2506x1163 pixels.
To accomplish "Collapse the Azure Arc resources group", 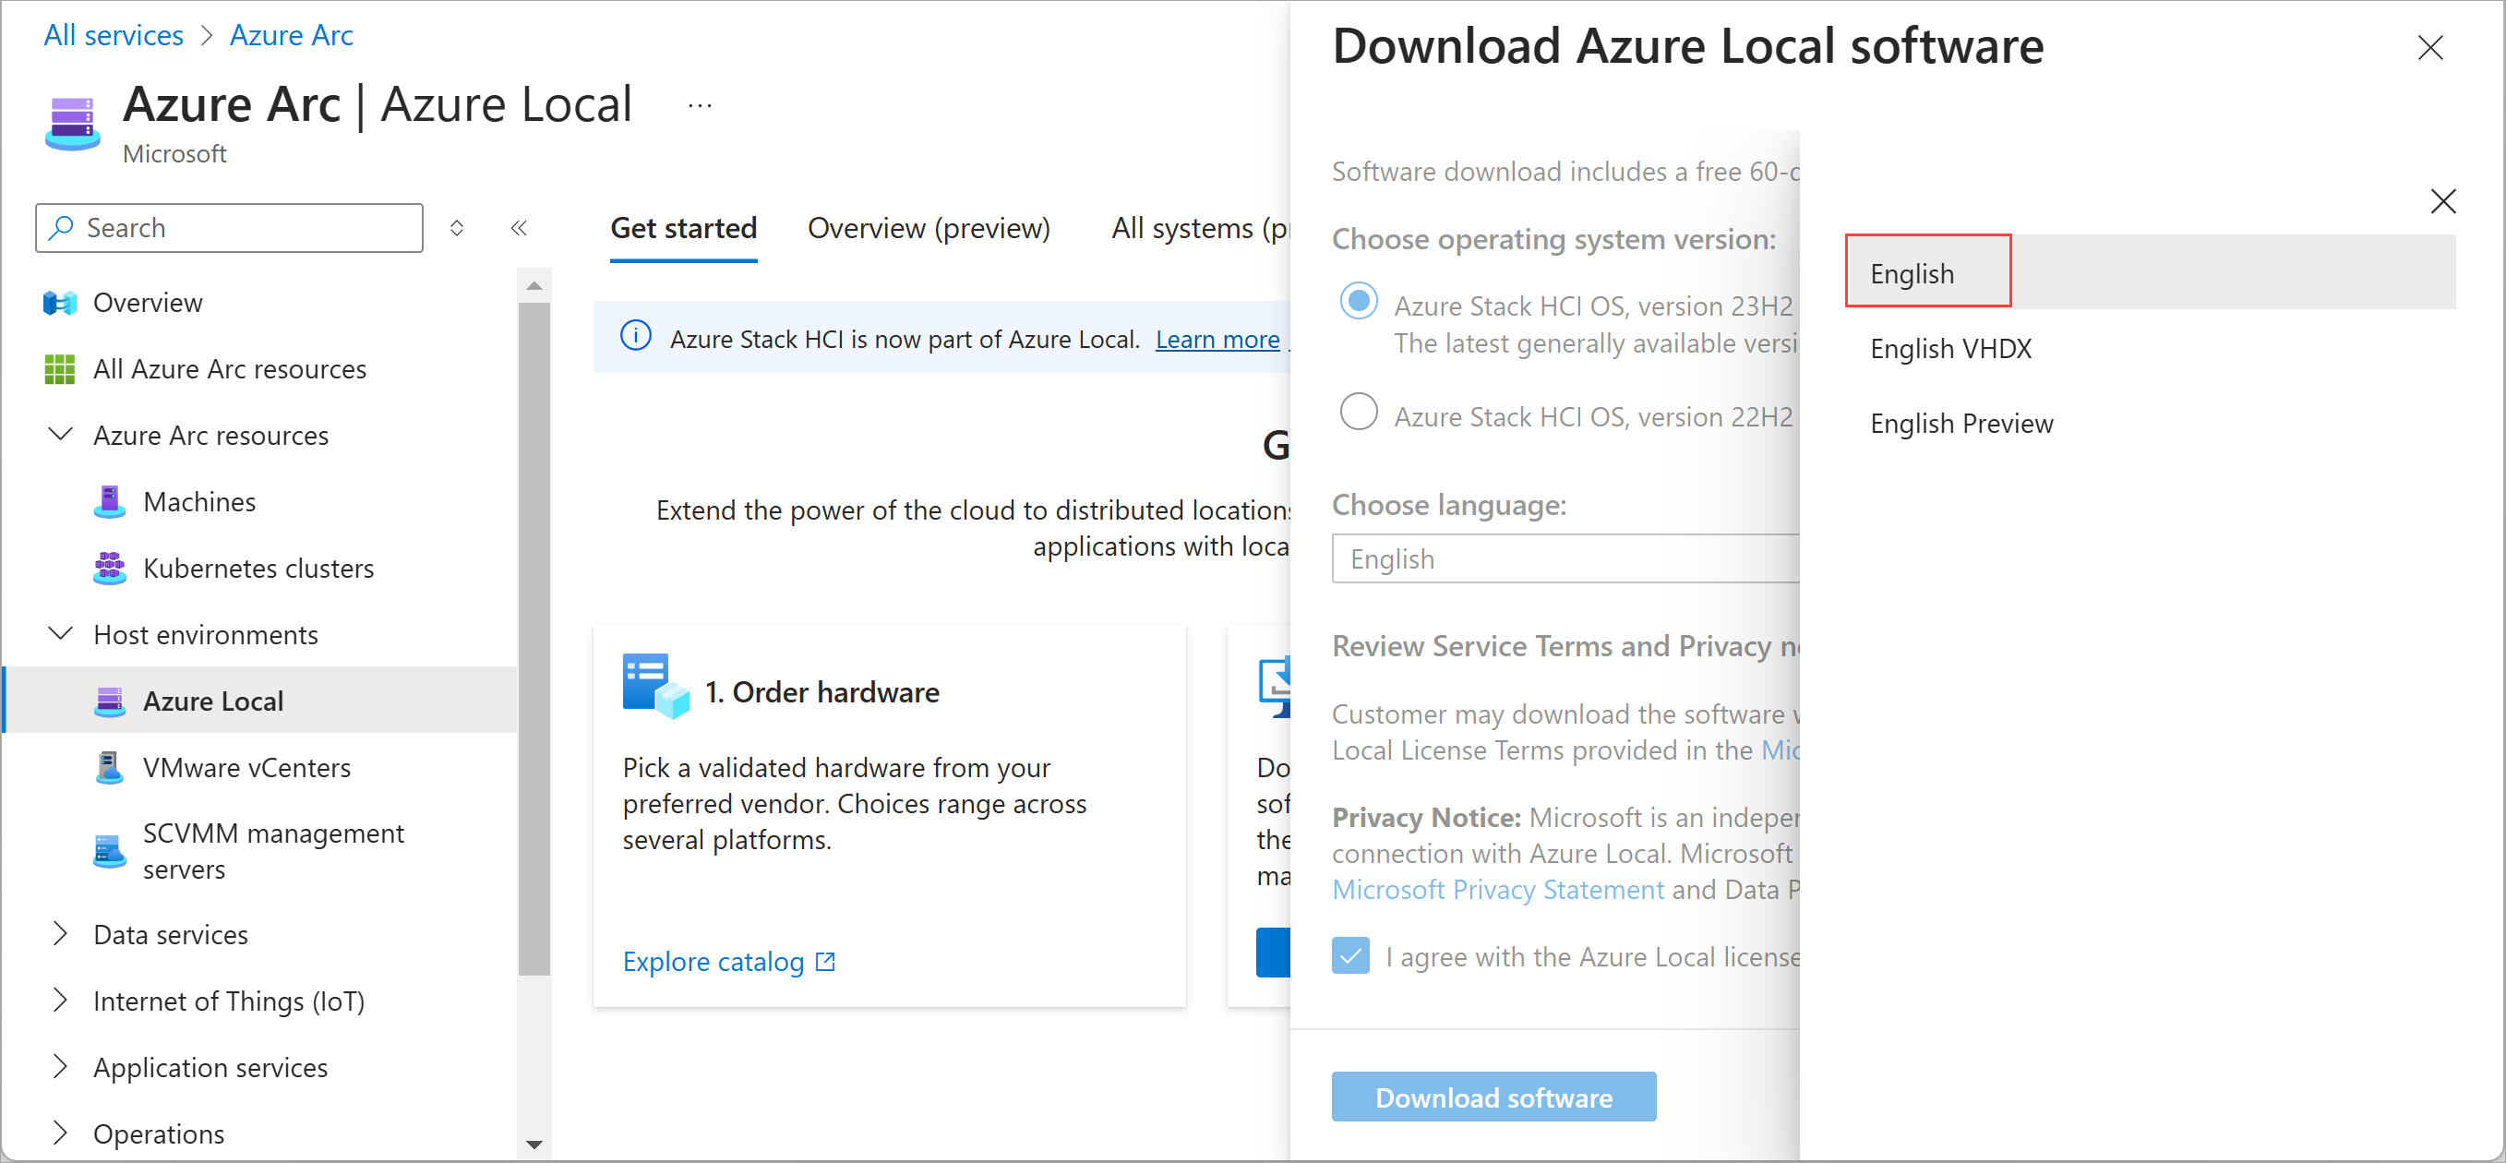I will click(x=60, y=435).
